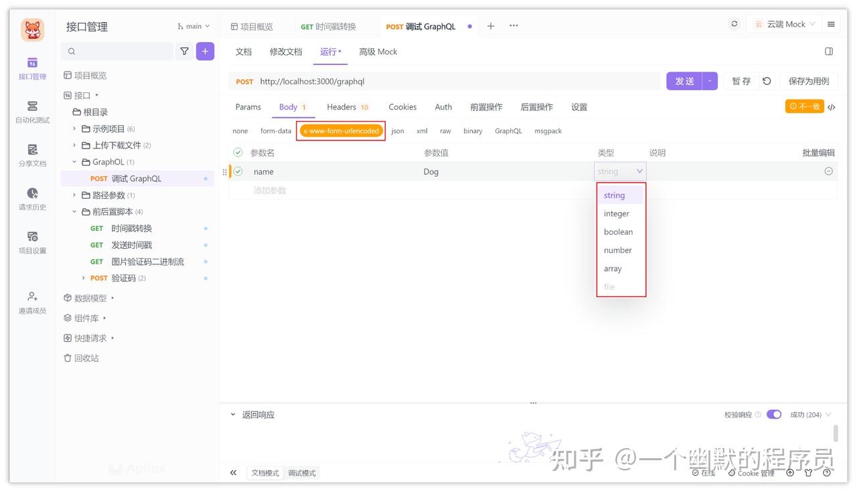Screen dimensions: 857x493
Task: Click the 批量编辑 link
Action: 817,153
